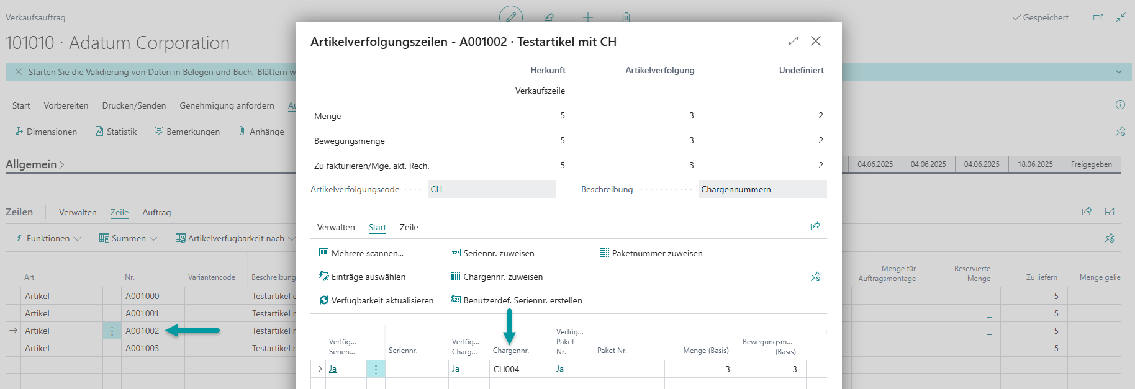This screenshot has width=1135, height=389.
Task: Click the edit pencil icon in page header
Action: point(511,17)
